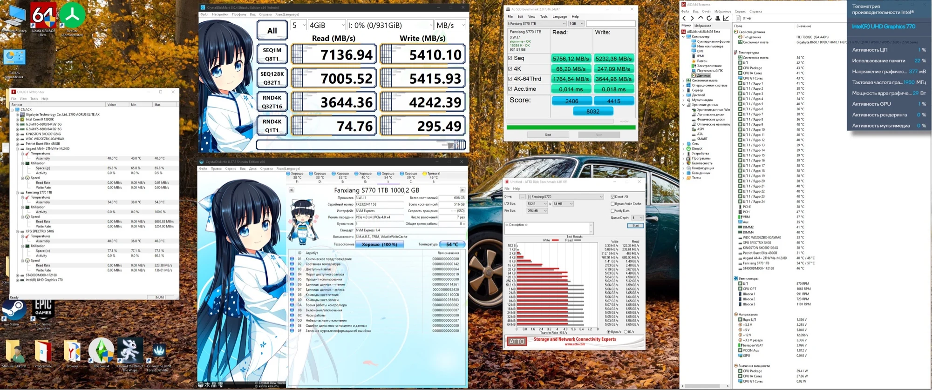Click the 54 °C temperature indicator in CrystalDiskInfo

[452, 244]
